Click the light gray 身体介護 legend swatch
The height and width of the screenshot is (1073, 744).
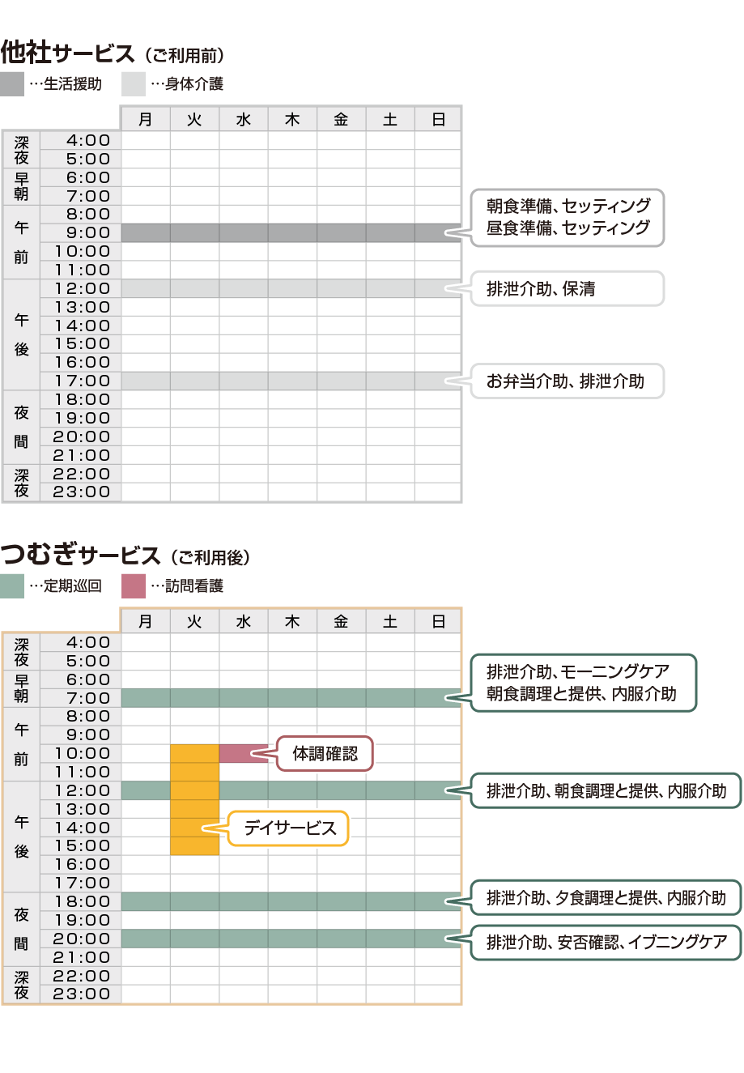(x=134, y=84)
